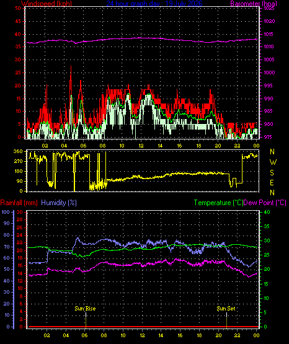The height and width of the screenshot is (344, 289).
Task: Click the Humidity (%) legend label
Action: 59,203
